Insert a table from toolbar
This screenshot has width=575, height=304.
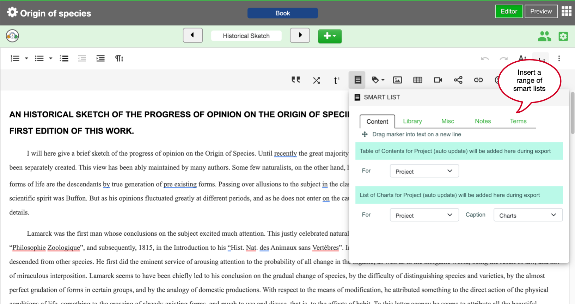pos(417,80)
